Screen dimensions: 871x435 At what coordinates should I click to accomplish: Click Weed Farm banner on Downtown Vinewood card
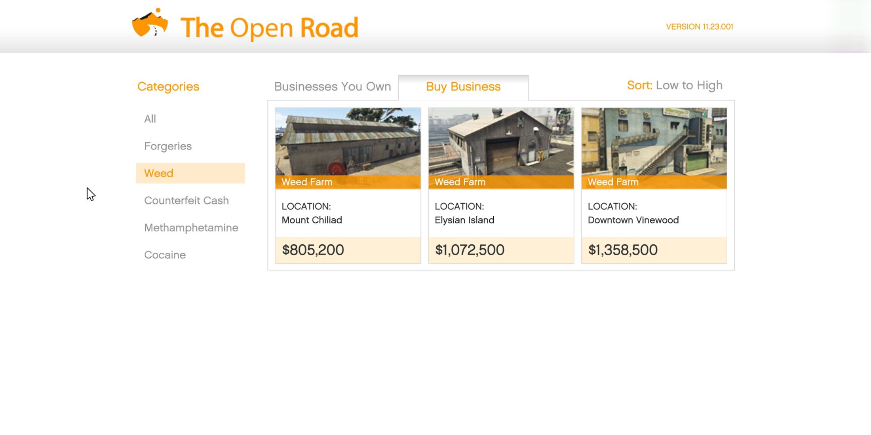tap(654, 182)
